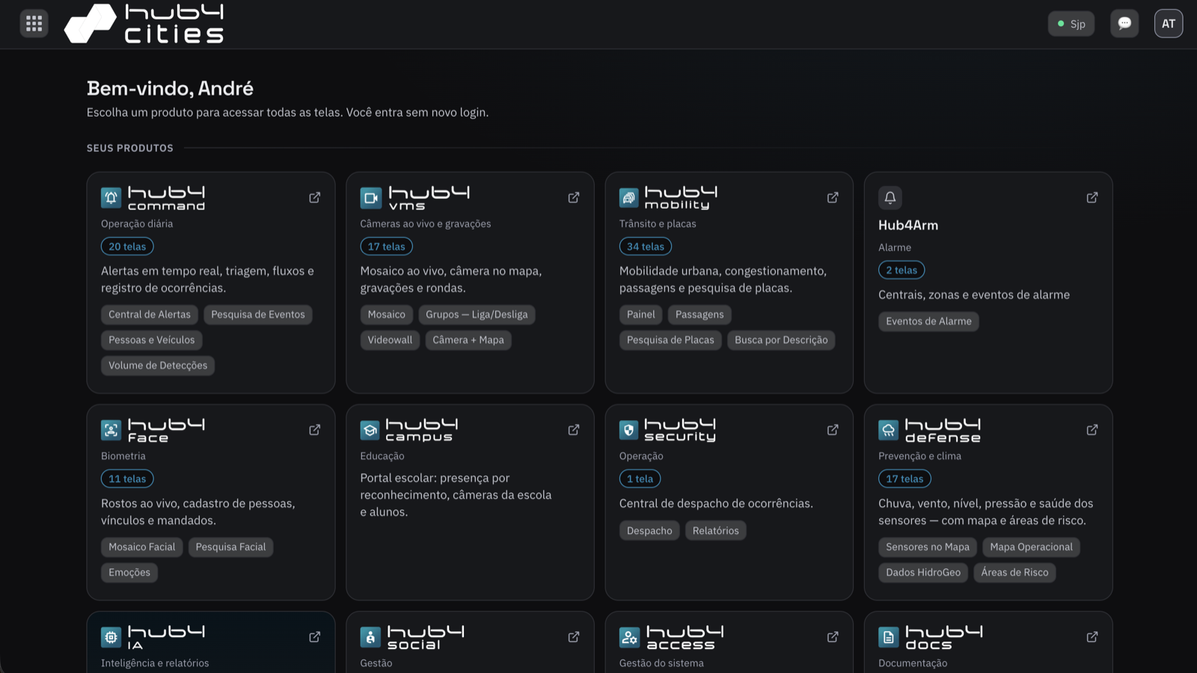Open Hub4Arm external link icon
Viewport: 1197px width, 673px height.
pyautogui.click(x=1092, y=197)
